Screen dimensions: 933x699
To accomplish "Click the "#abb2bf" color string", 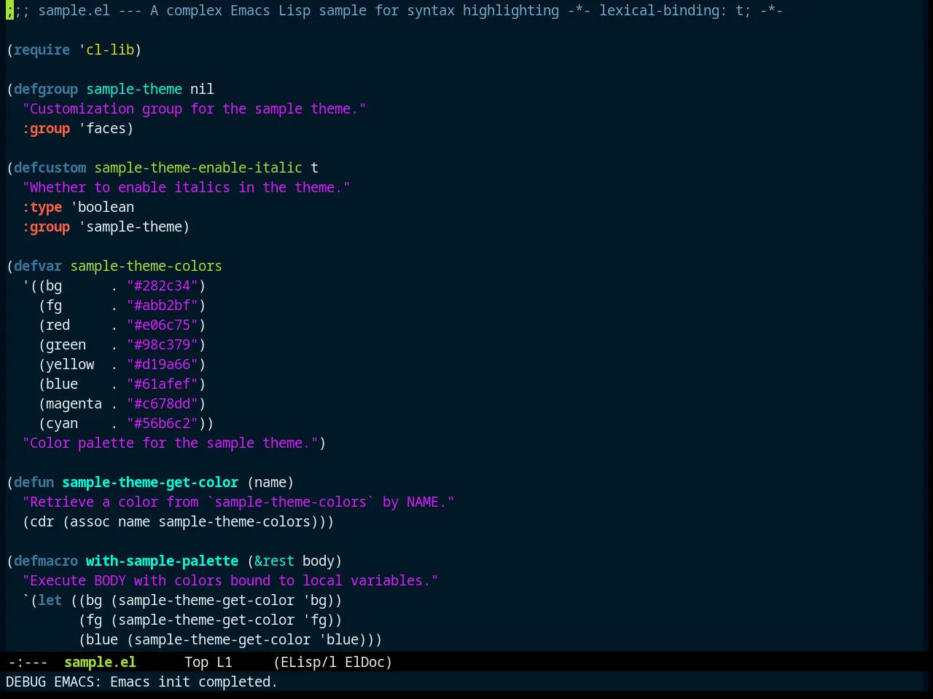I will pos(163,305).
